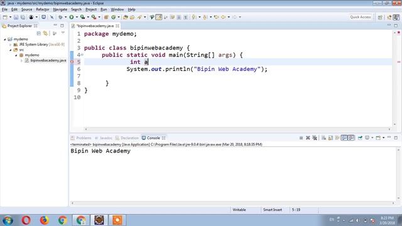The width and height of the screenshot is (402, 226).
Task: Open the Debug configurations dropdown arrow
Action: [65, 17]
